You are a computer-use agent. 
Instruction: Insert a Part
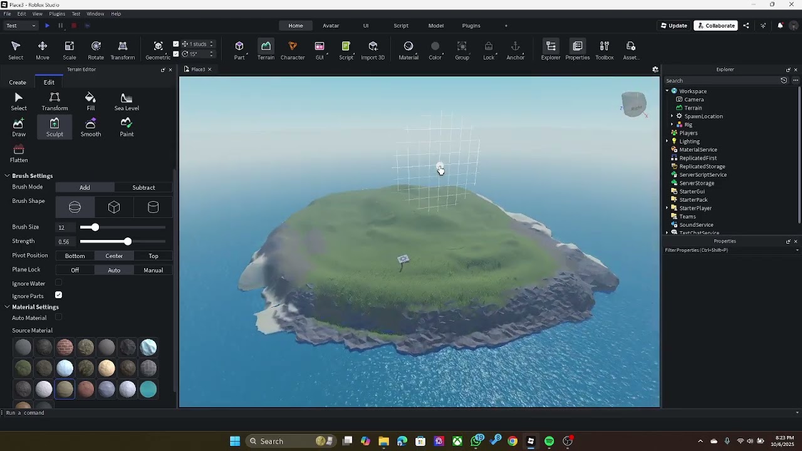239,50
